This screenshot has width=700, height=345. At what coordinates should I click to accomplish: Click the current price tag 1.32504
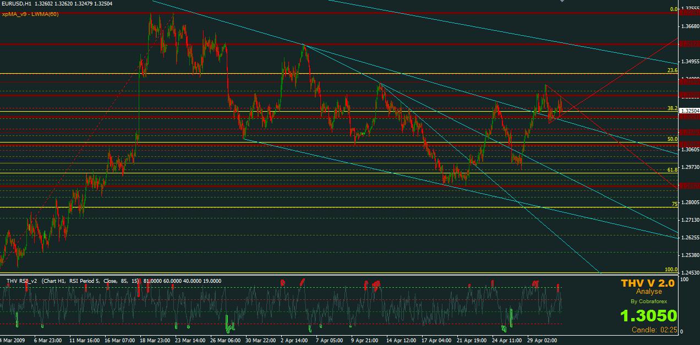690,111
